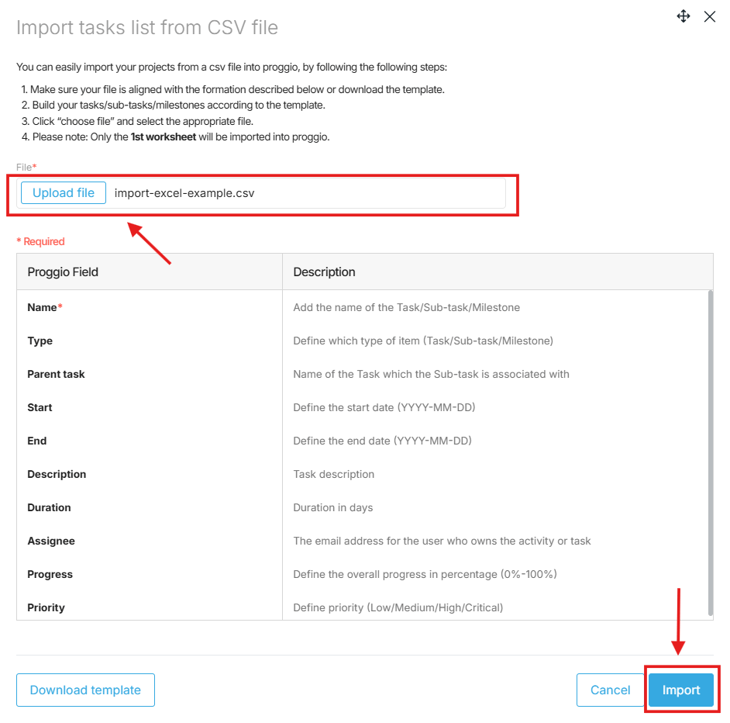Click the Assignee field label
730x723 pixels.
[x=51, y=541]
